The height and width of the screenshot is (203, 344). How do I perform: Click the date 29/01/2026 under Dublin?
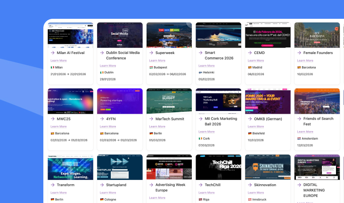click(x=108, y=79)
